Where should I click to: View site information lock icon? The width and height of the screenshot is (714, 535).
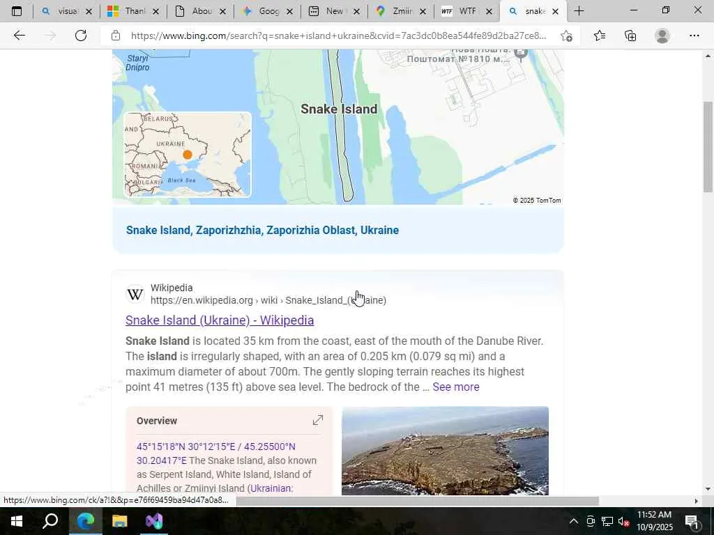[116, 36]
